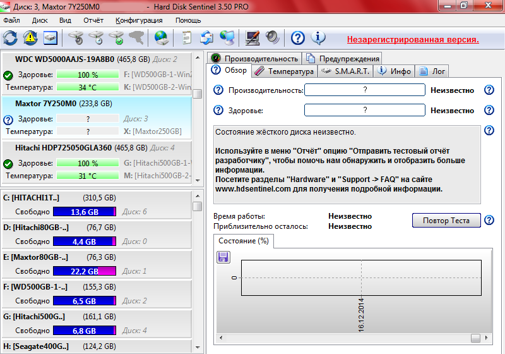Click the disk list scrollbar up arrow
Viewport: 505px width, 354px height.
coord(198,58)
